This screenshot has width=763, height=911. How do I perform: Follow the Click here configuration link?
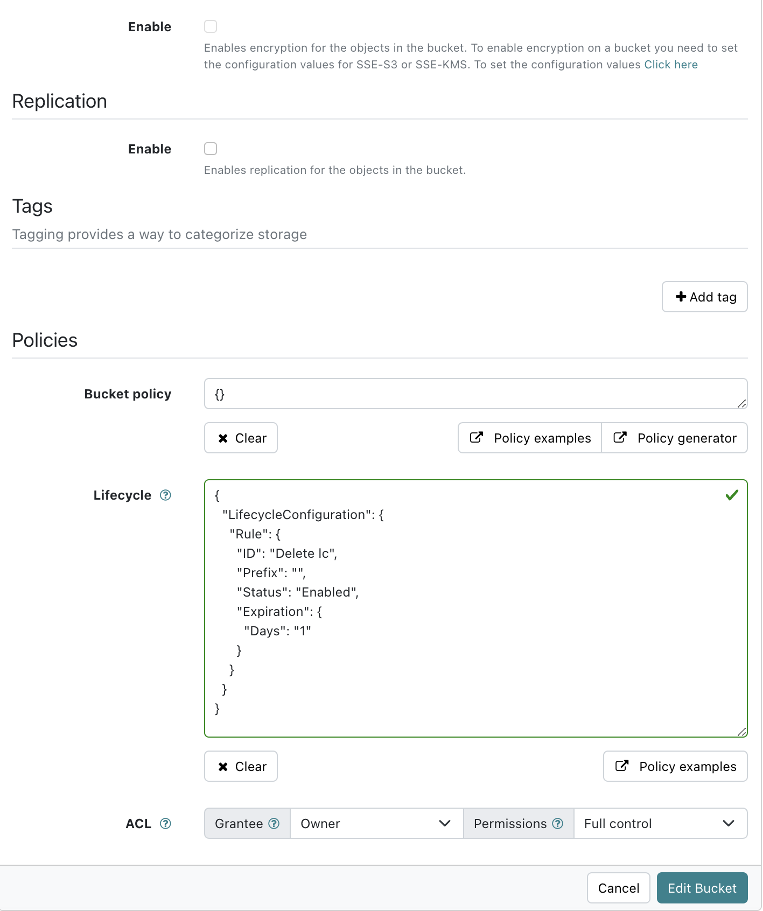coord(671,65)
